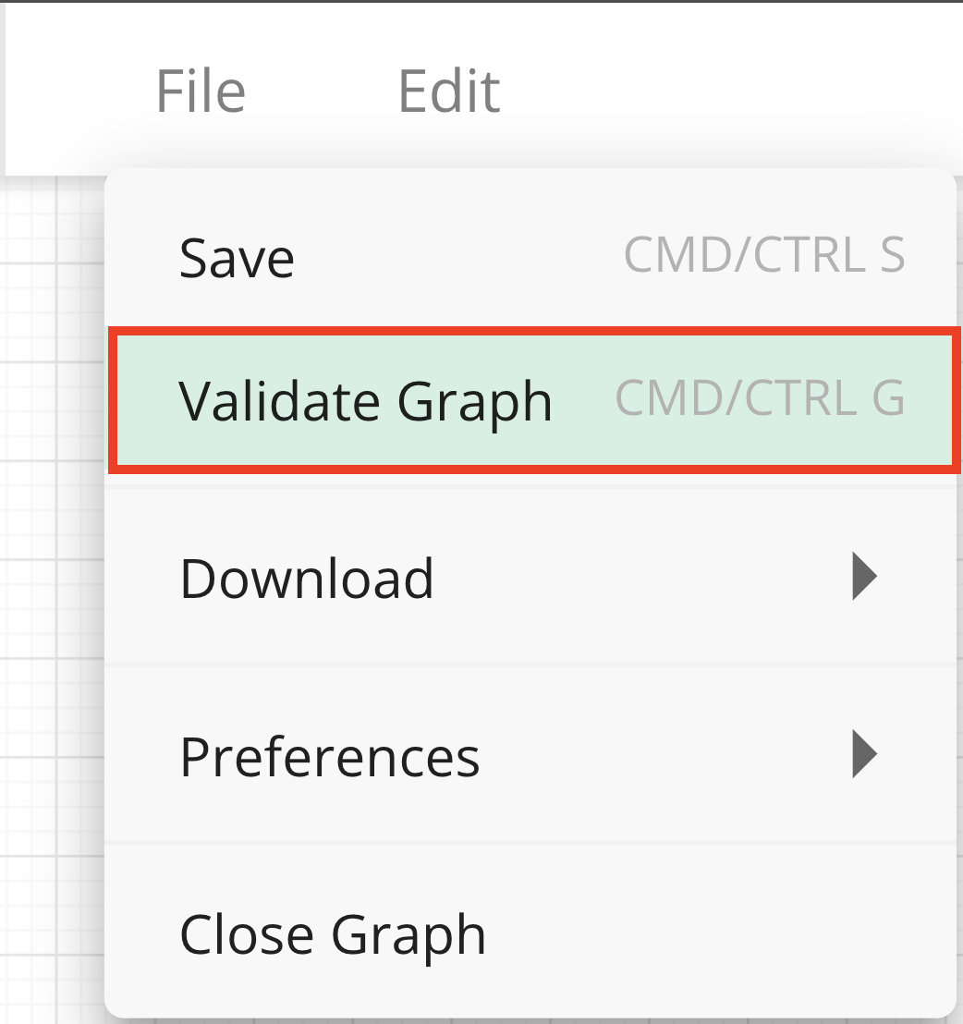Click the "Download" label text
The image size is (963, 1024).
point(307,579)
